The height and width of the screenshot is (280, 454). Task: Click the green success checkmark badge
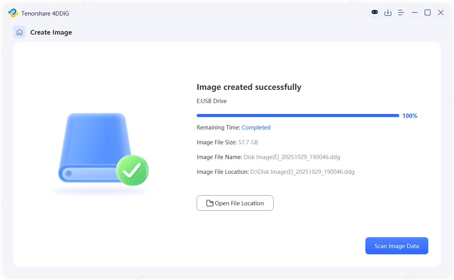tap(132, 170)
